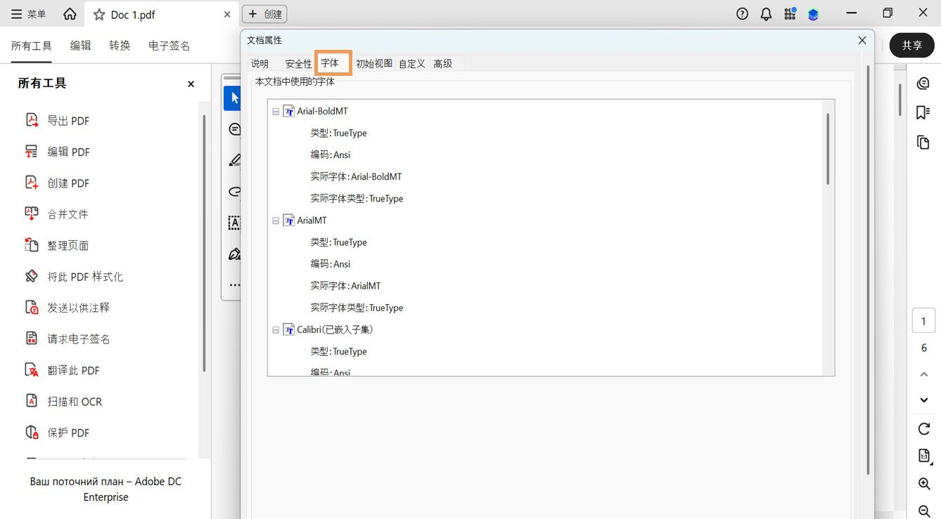This screenshot has height=519, width=941.
Task: Collapse the ArialMT font entry
Action: pyautogui.click(x=275, y=220)
